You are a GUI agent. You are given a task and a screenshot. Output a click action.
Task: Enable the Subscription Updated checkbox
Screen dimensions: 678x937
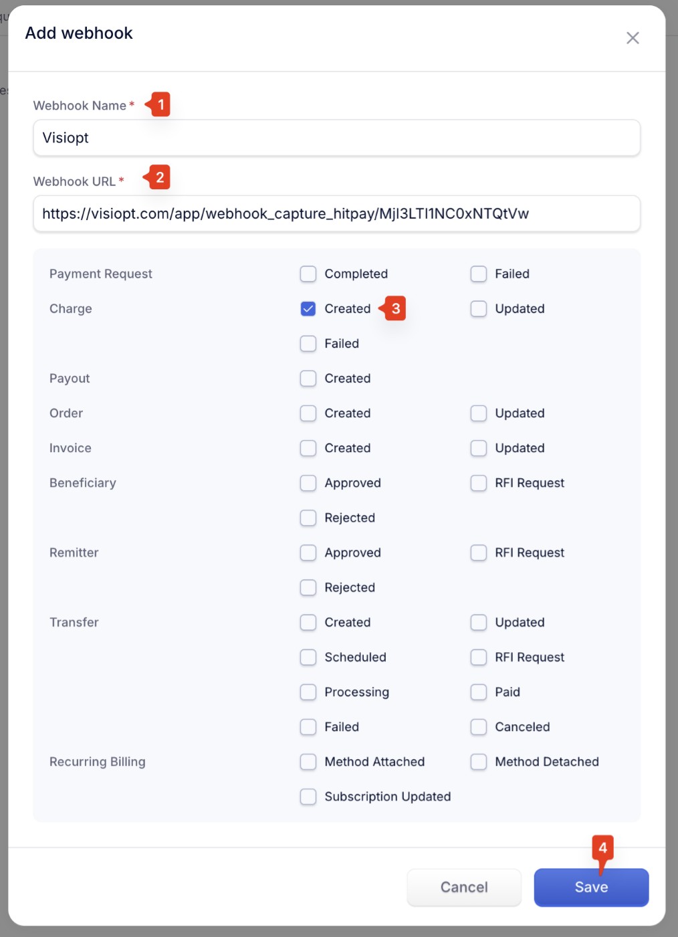coord(308,797)
